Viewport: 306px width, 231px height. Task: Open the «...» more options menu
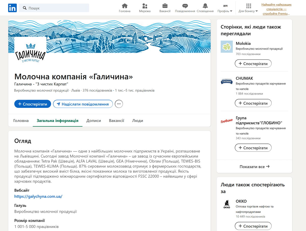119,104
